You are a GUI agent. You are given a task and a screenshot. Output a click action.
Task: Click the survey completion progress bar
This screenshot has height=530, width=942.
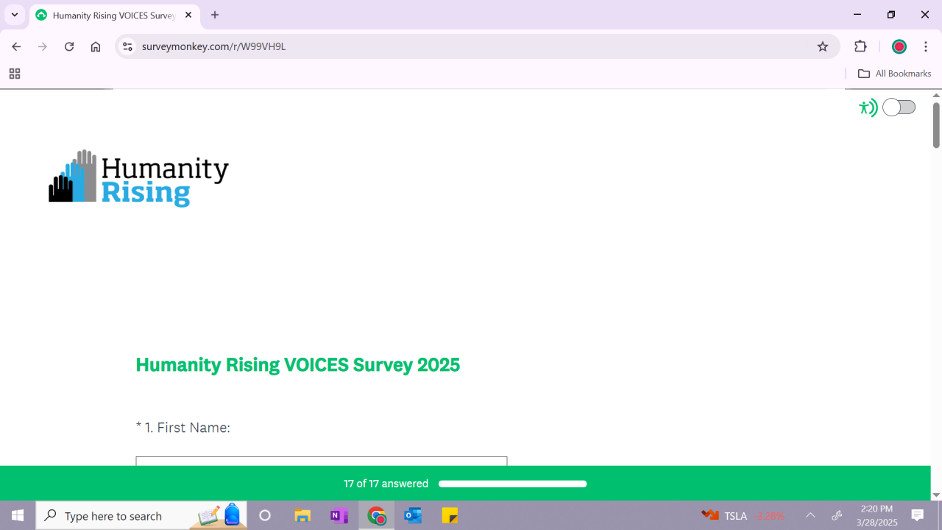(x=512, y=484)
